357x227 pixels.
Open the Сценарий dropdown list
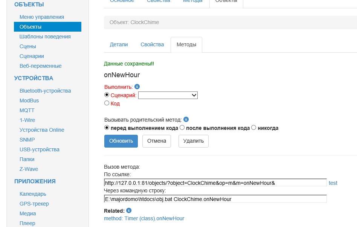[x=168, y=96]
